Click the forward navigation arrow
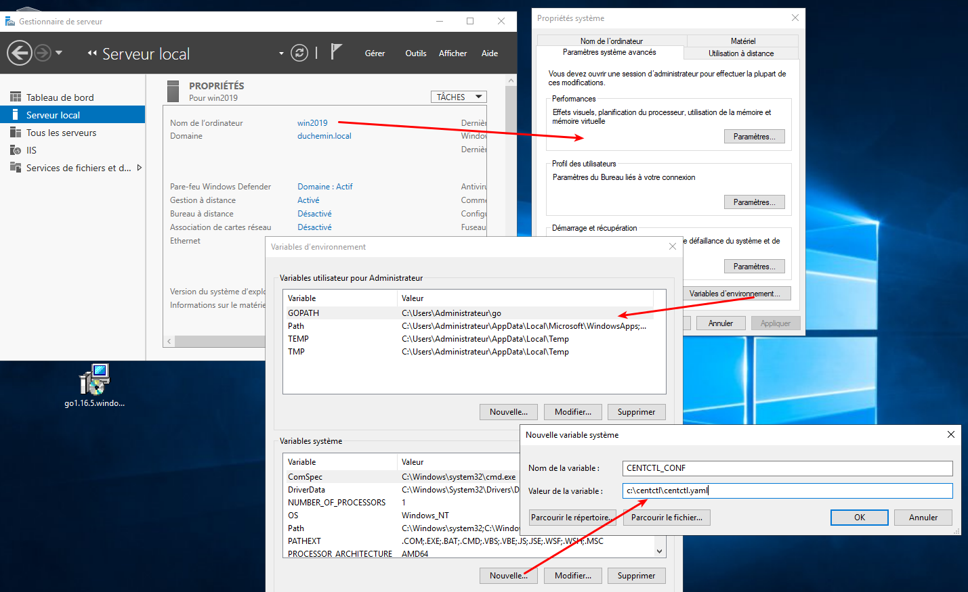This screenshot has width=968, height=592. click(42, 53)
